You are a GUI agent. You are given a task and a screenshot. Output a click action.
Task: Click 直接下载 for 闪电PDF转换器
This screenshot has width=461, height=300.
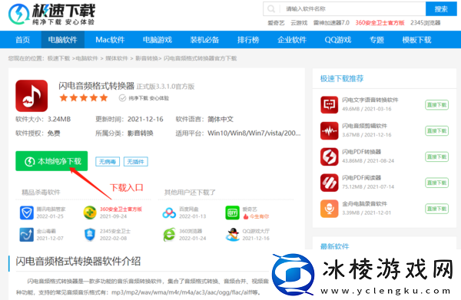(436, 157)
